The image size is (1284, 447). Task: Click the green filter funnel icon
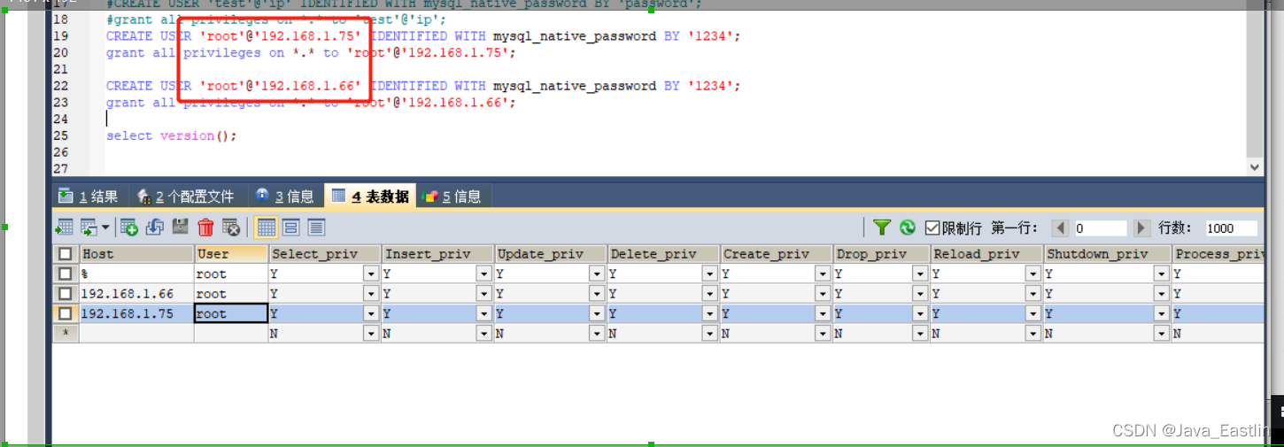pyautogui.click(x=881, y=227)
